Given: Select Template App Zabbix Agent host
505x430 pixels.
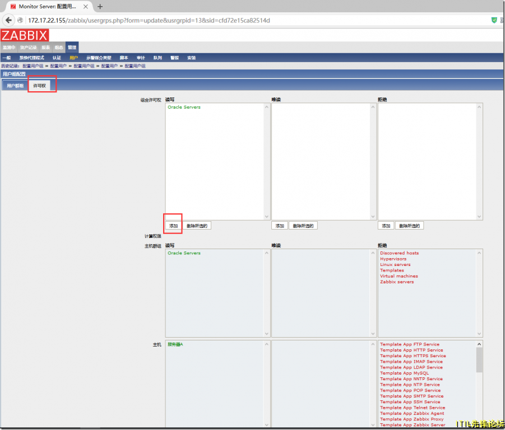Looking at the screenshot, I should click(x=412, y=414).
